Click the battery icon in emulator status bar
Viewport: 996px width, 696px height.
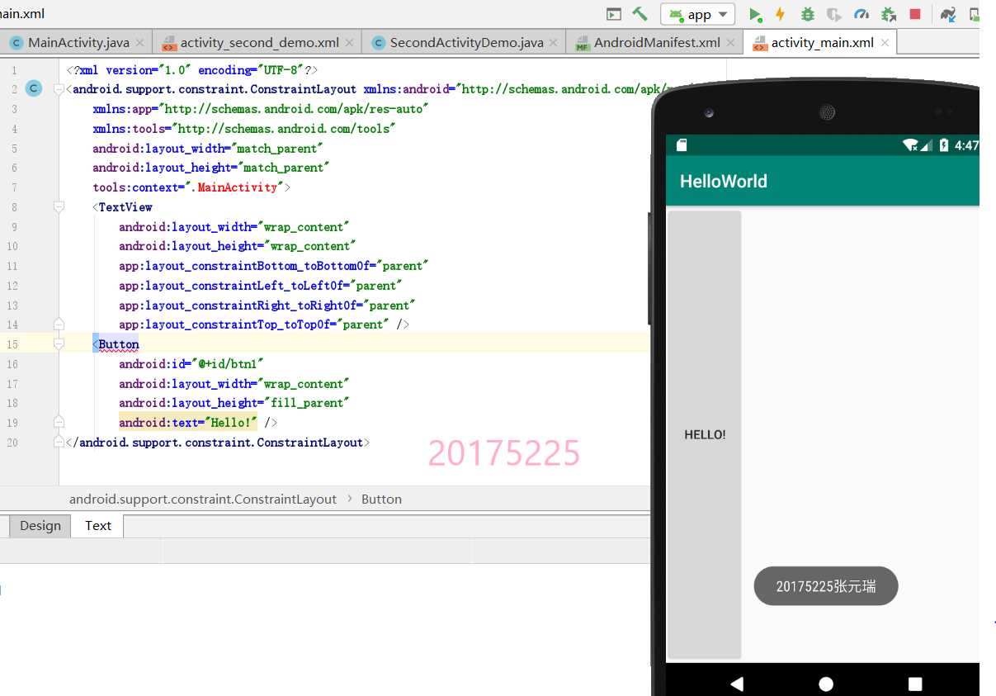point(944,145)
